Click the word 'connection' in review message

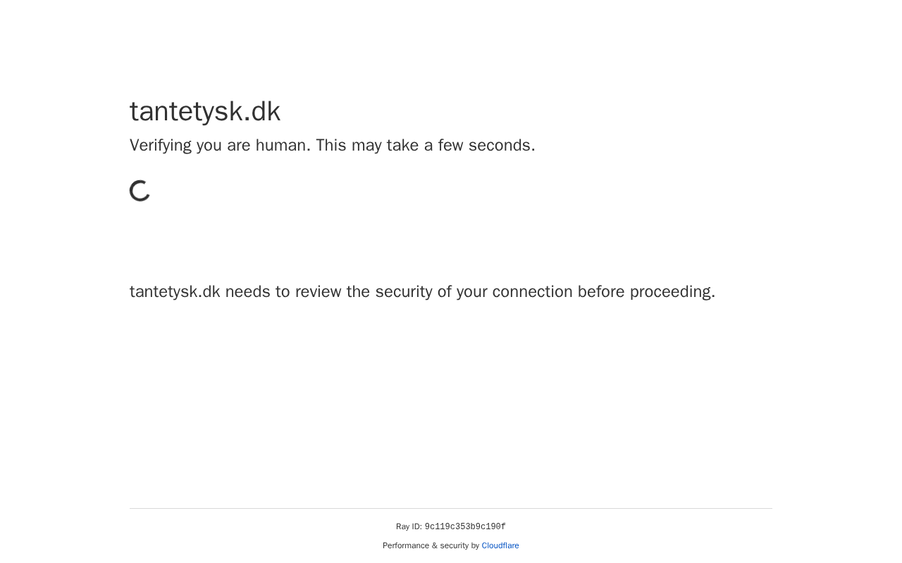[532, 292]
